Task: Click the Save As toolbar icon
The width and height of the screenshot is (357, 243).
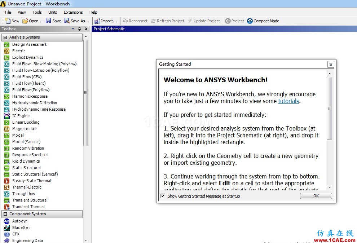Action: (67, 21)
